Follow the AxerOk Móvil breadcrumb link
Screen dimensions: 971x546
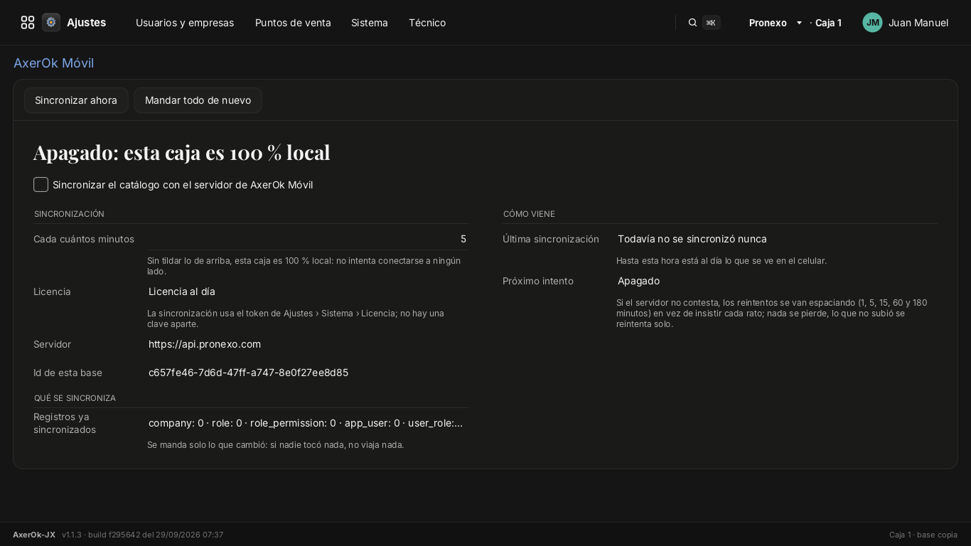click(x=54, y=63)
